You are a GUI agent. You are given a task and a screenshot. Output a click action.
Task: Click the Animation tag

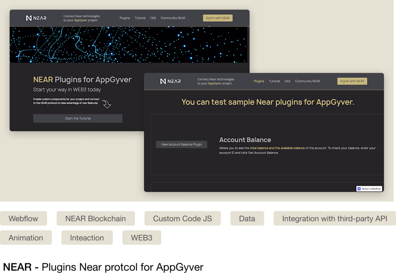pyautogui.click(x=26, y=238)
